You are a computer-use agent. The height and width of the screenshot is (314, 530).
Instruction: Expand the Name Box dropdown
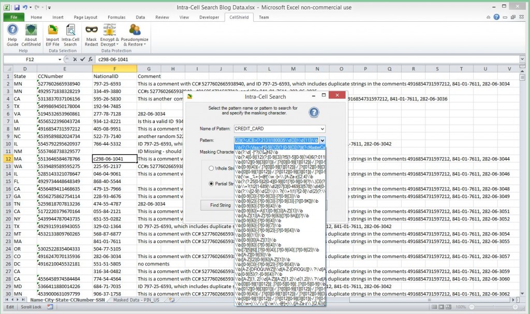(60, 59)
